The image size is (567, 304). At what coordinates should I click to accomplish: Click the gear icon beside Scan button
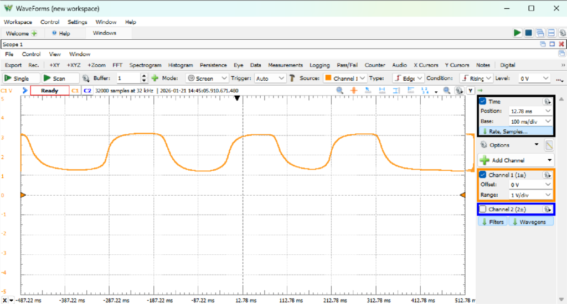[x=86, y=78]
